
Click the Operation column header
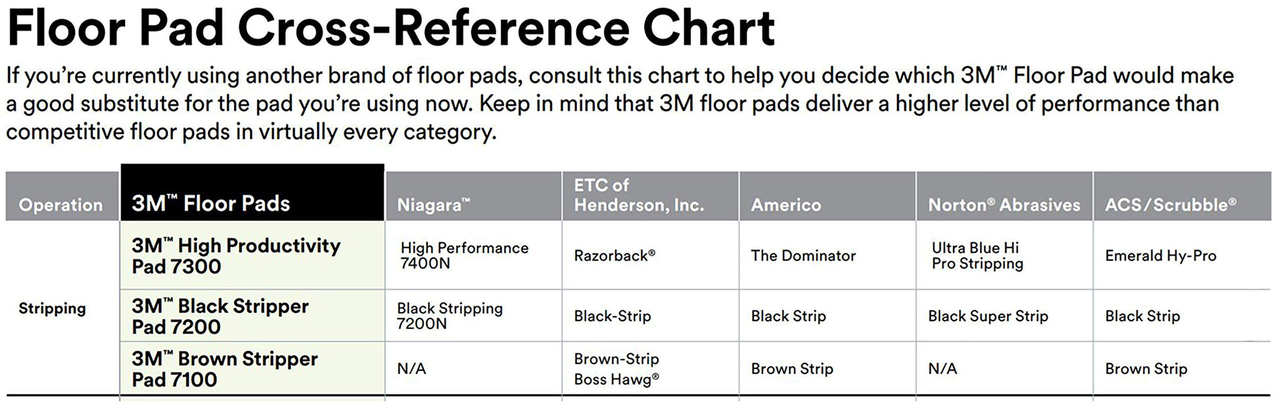[61, 205]
